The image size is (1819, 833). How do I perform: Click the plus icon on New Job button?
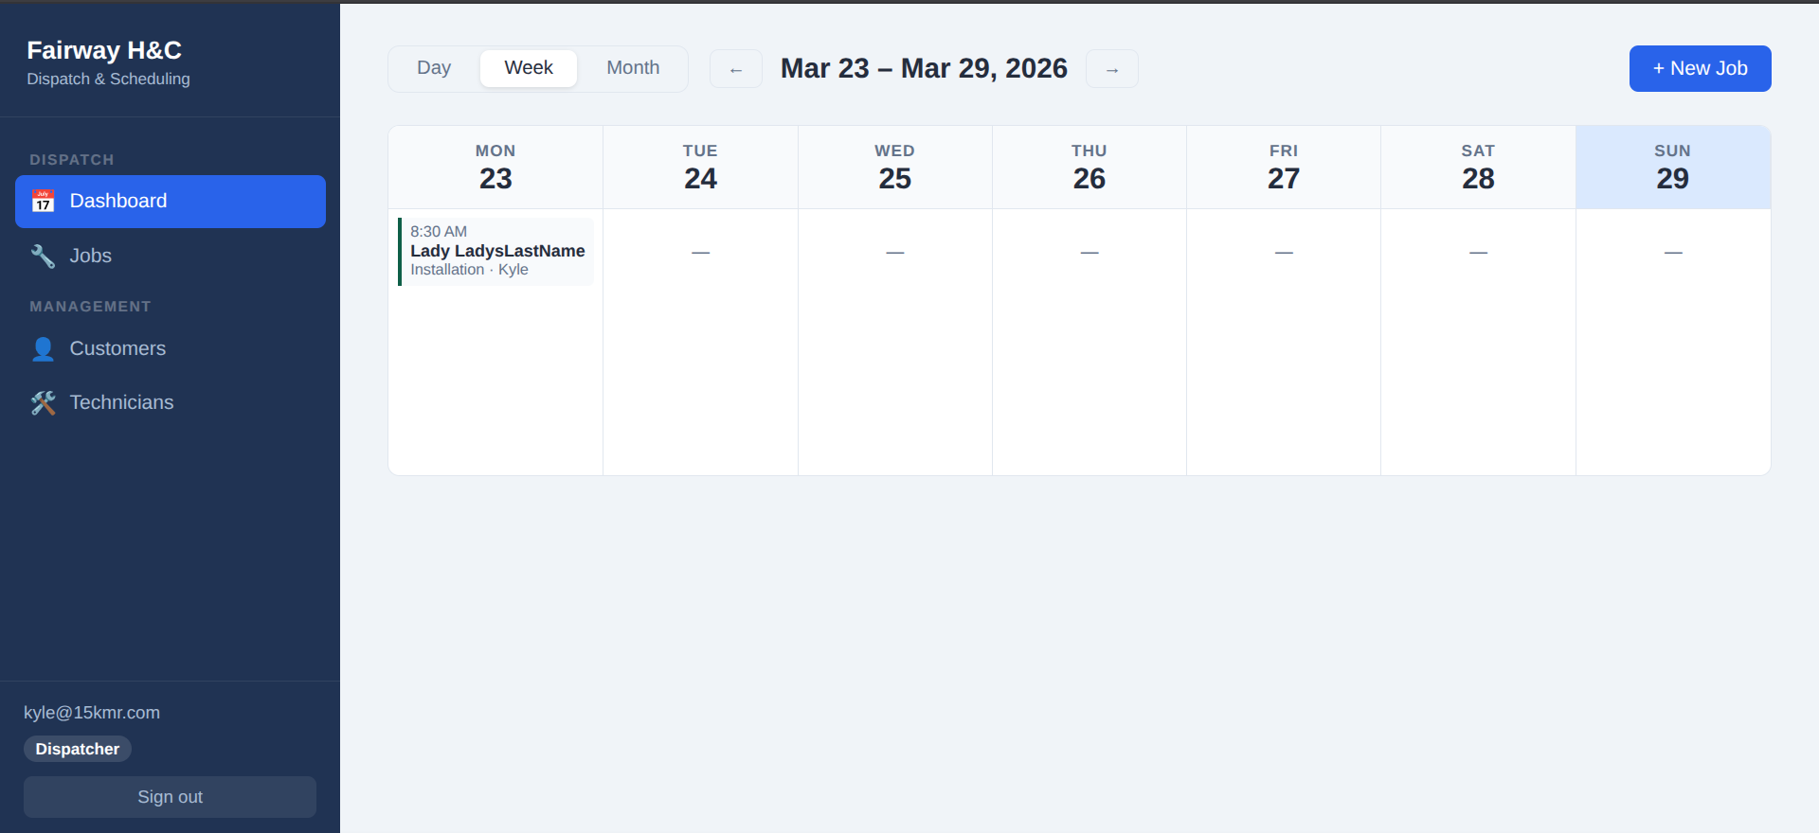click(x=1658, y=67)
